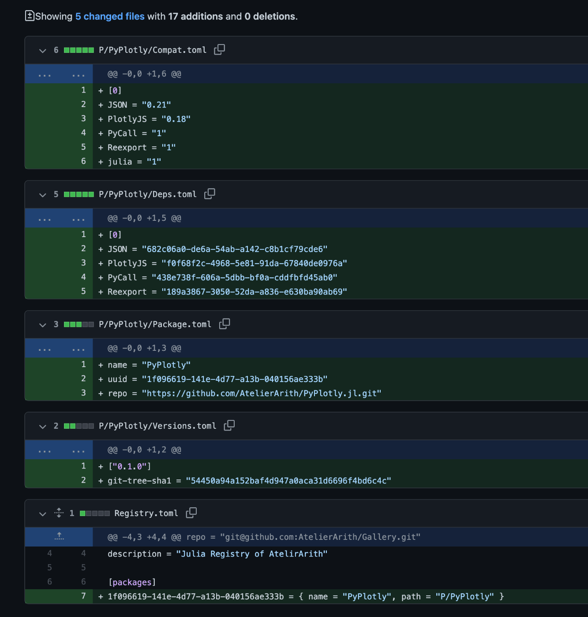The width and height of the screenshot is (588, 617).
Task: Open the P/PyPlotly/Versions.toml file link
Action: pos(157,426)
